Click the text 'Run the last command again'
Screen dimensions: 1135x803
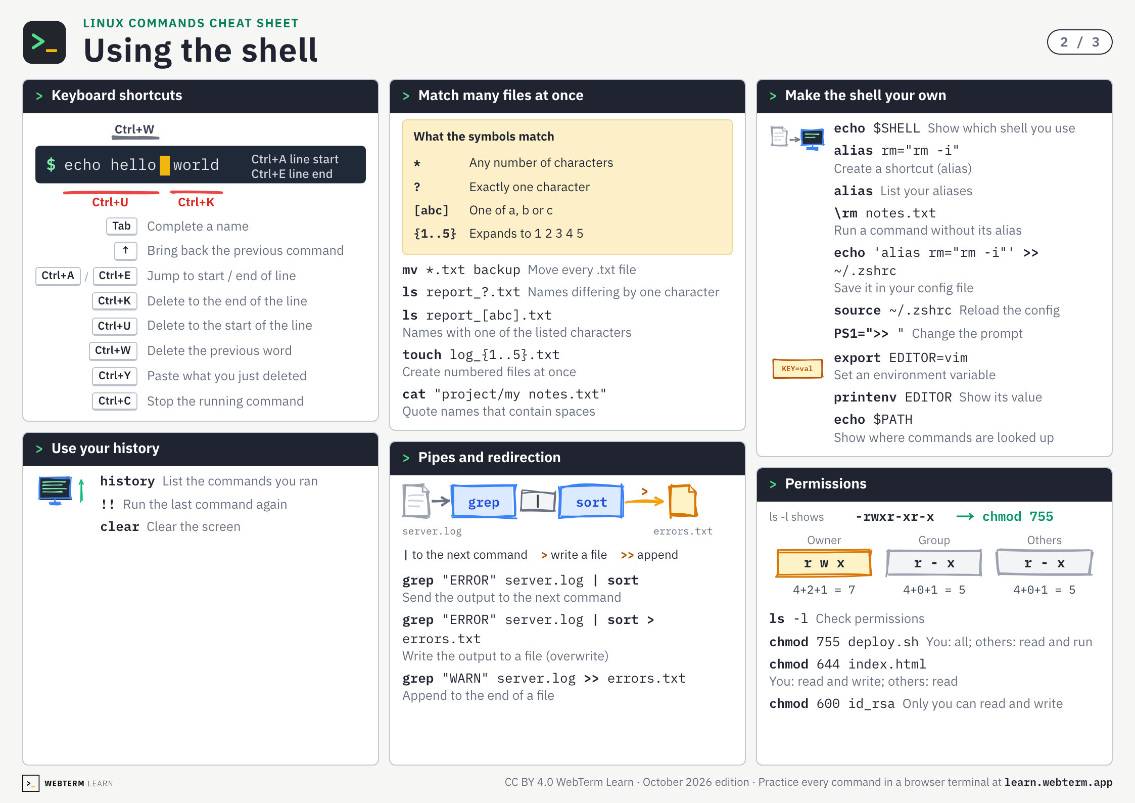[x=205, y=505]
